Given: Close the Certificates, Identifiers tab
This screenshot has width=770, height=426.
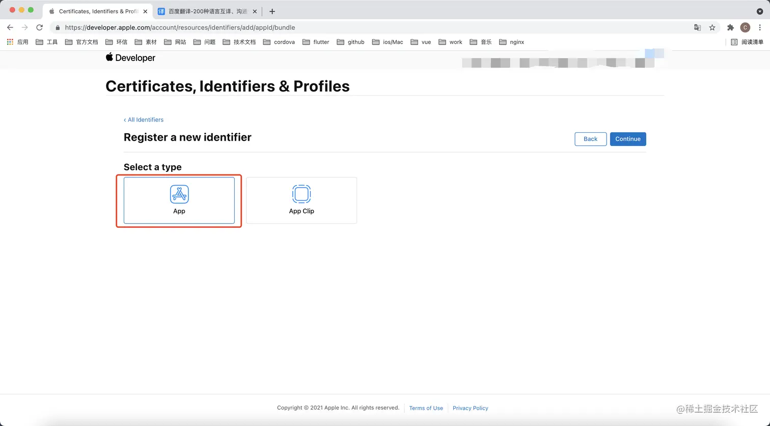Looking at the screenshot, I should [x=145, y=11].
